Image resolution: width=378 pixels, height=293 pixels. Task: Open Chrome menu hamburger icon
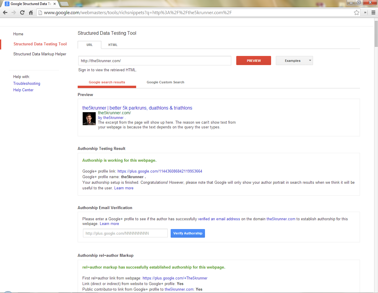373,13
